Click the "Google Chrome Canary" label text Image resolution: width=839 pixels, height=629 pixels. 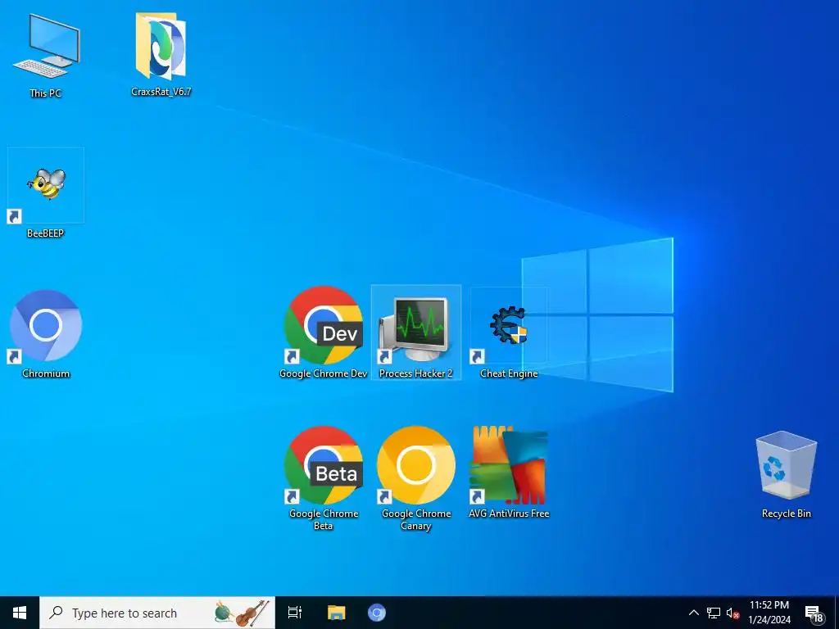coord(416,519)
